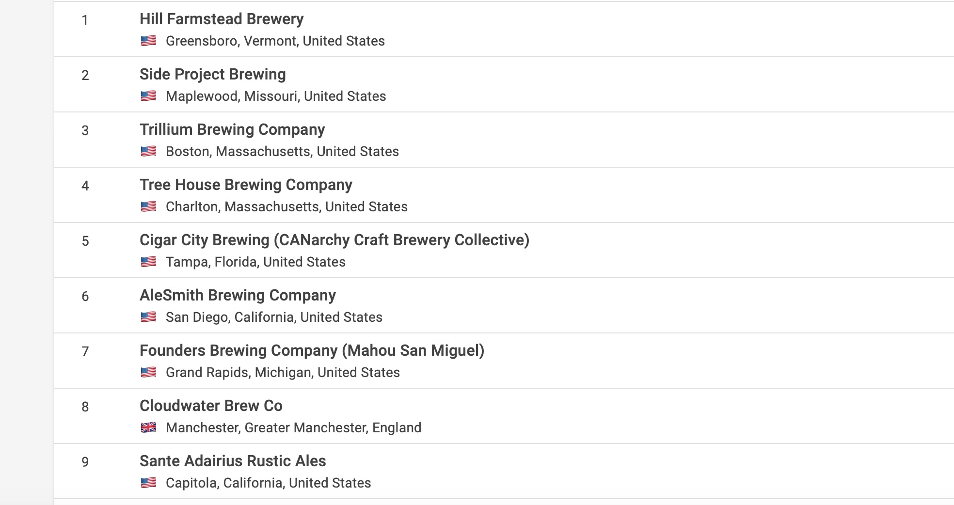
Task: Open Sante Adairius Rustic Ales
Action: click(x=233, y=461)
